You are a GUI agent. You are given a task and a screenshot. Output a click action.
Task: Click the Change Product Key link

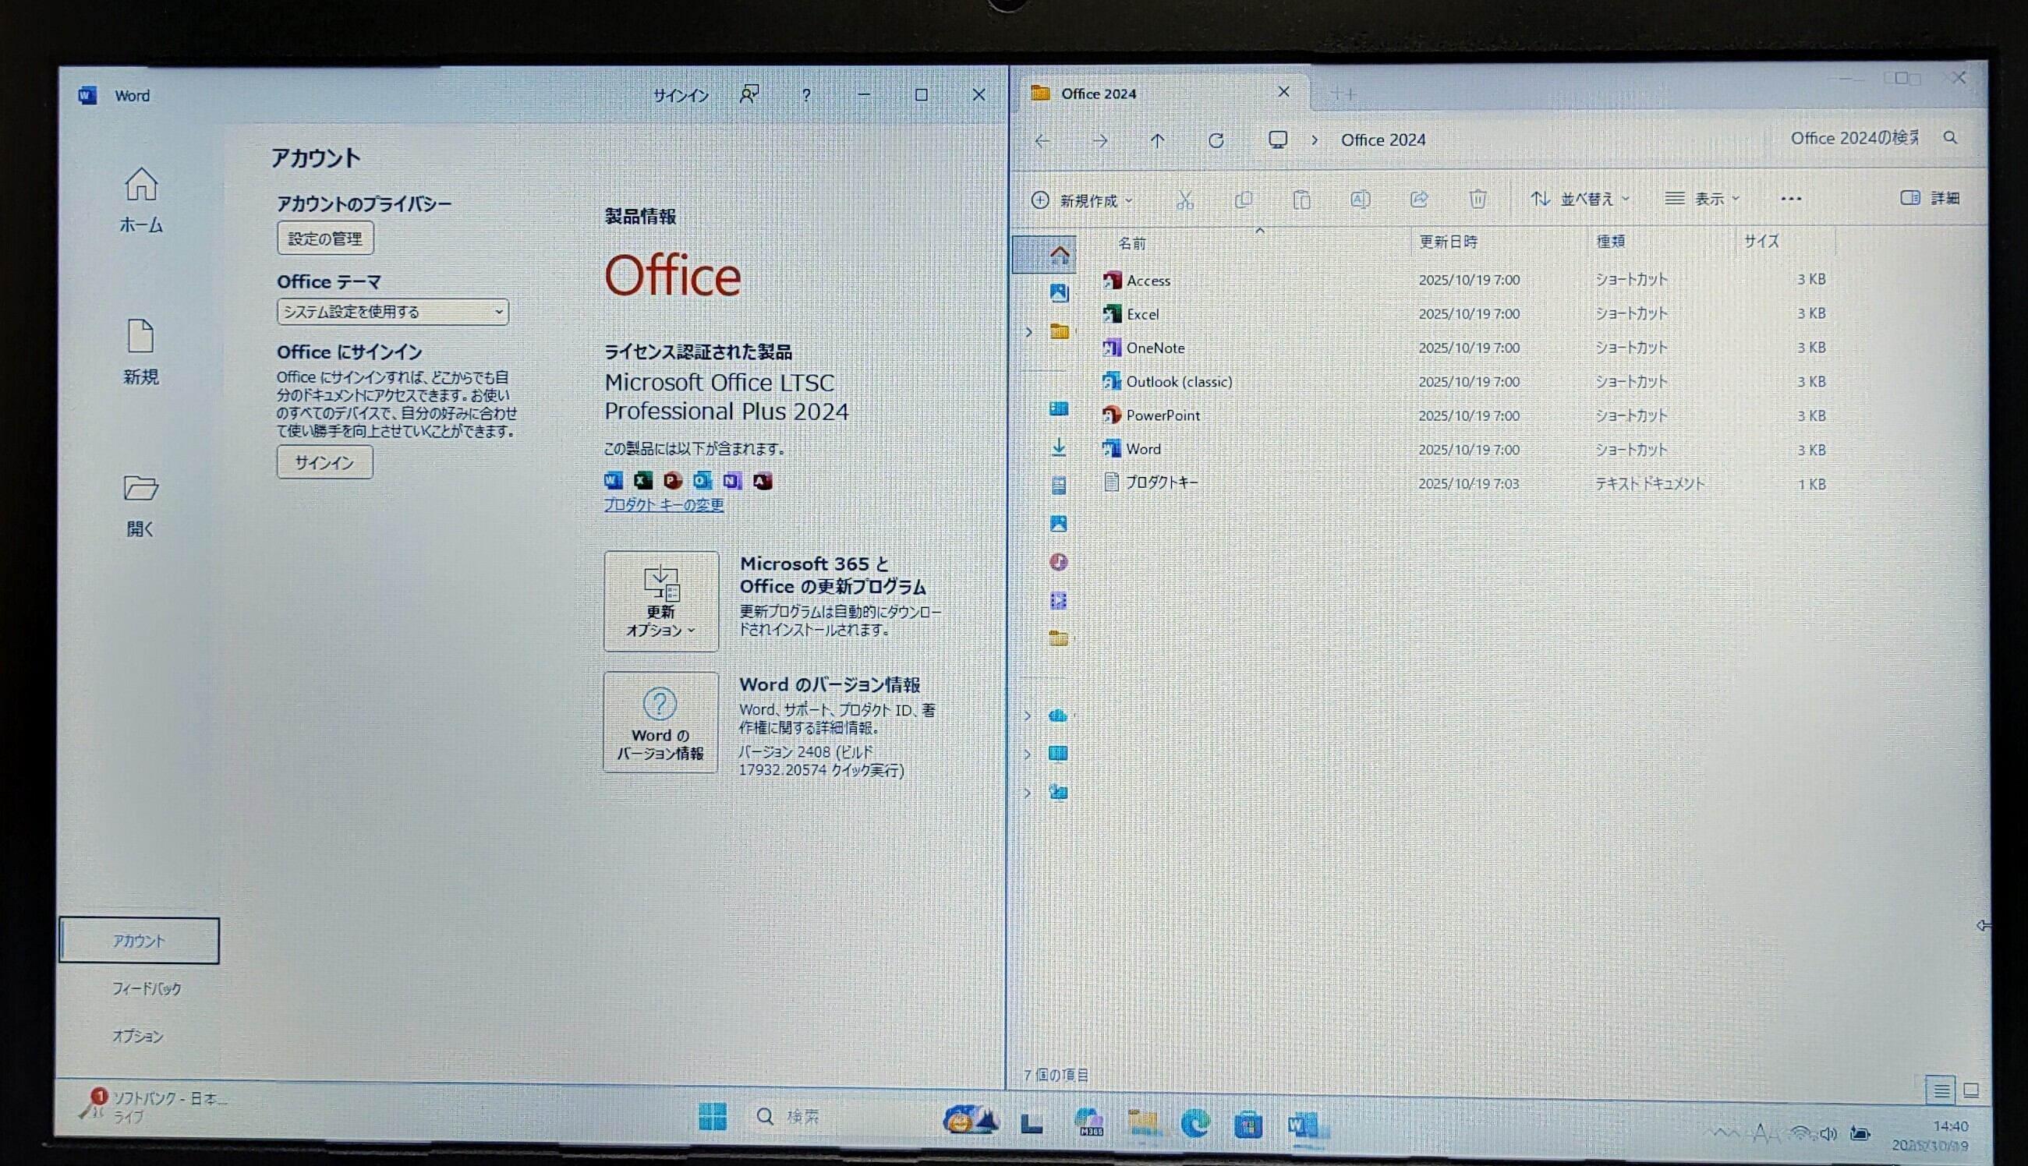point(664,504)
